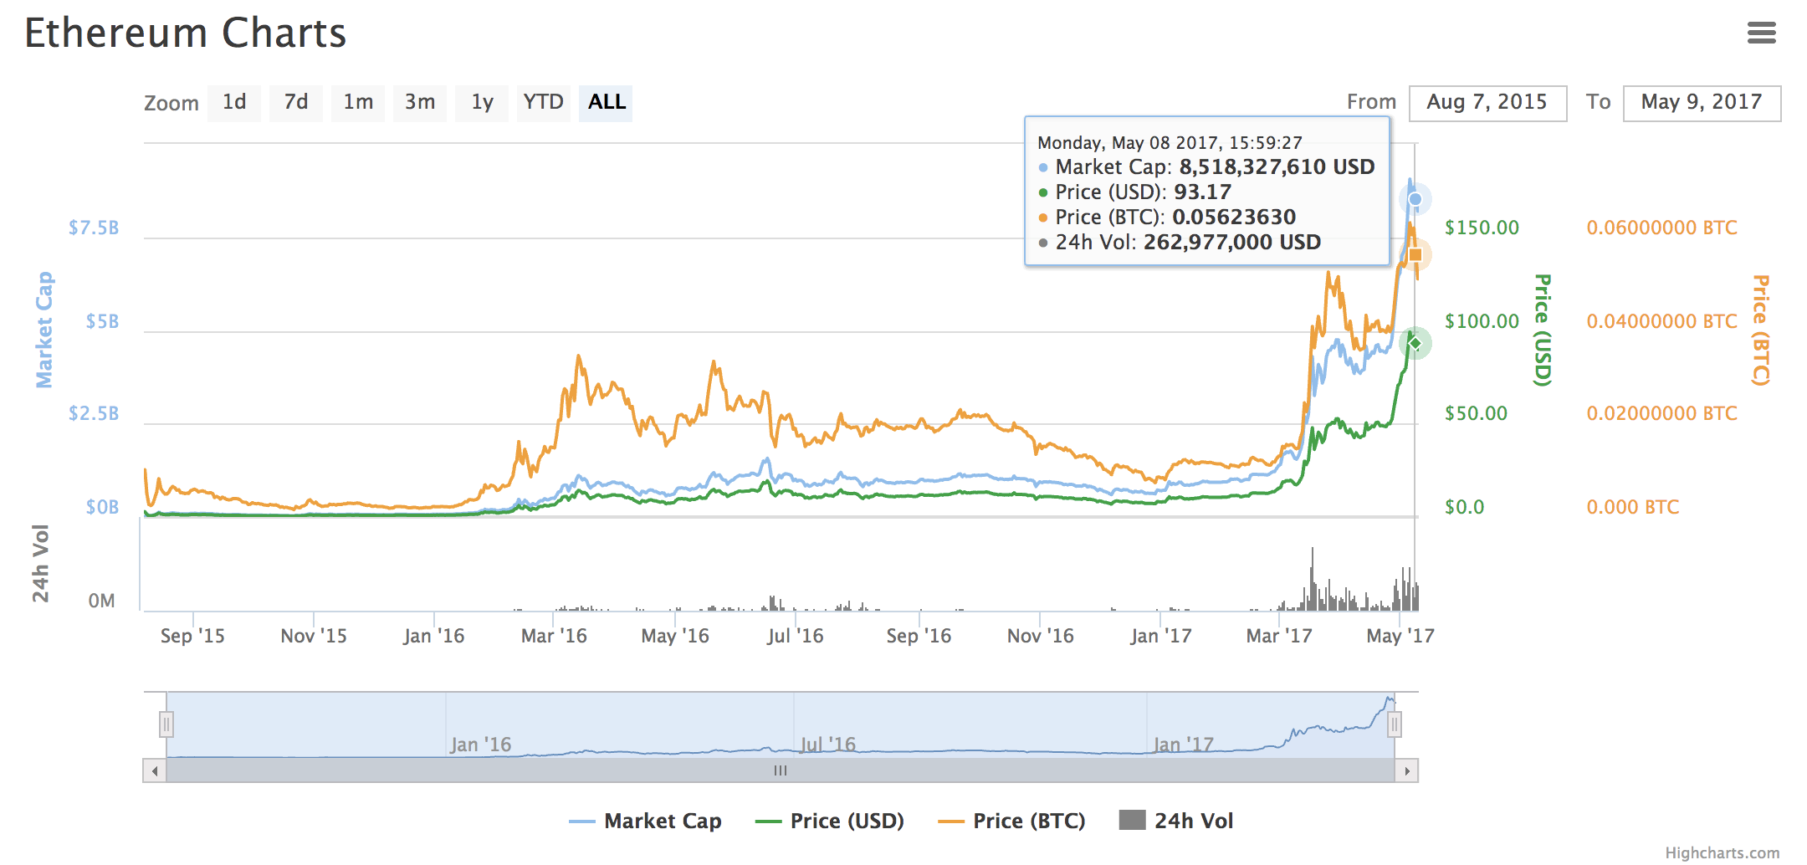This screenshot has width=1807, height=865.
Task: Edit the From date field Aug 7, 2015
Action: tap(1487, 103)
